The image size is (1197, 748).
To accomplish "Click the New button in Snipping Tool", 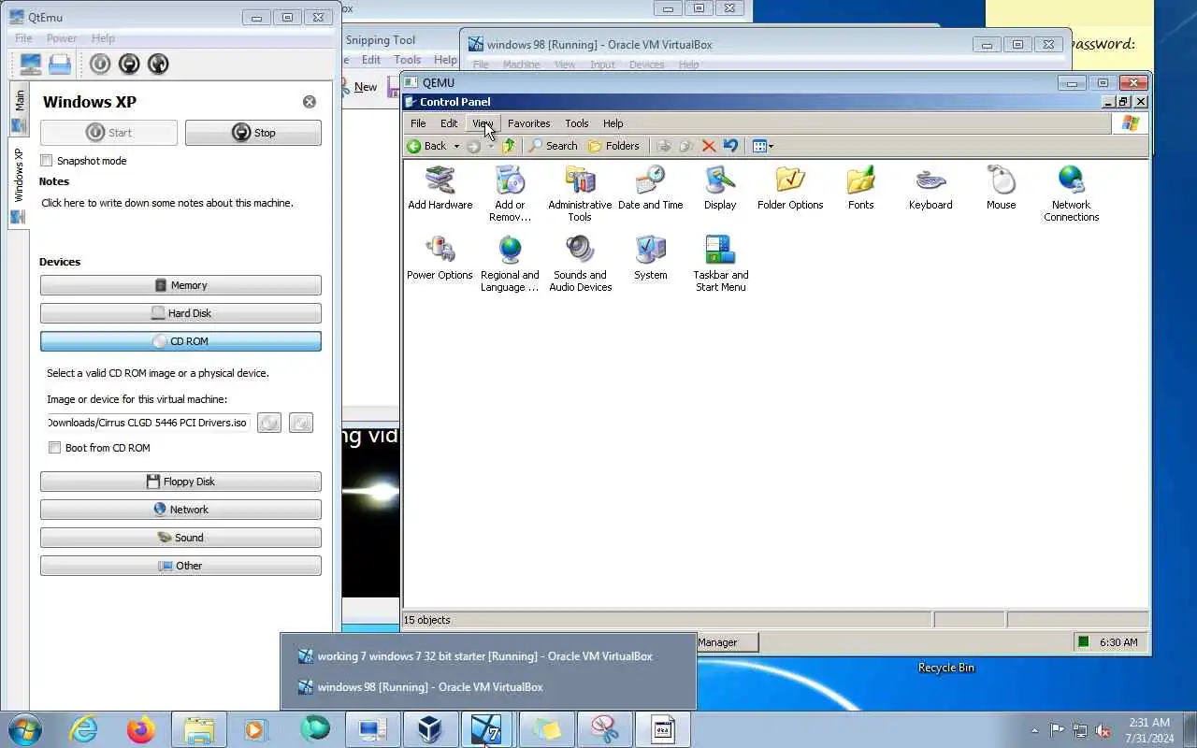I will (x=359, y=87).
